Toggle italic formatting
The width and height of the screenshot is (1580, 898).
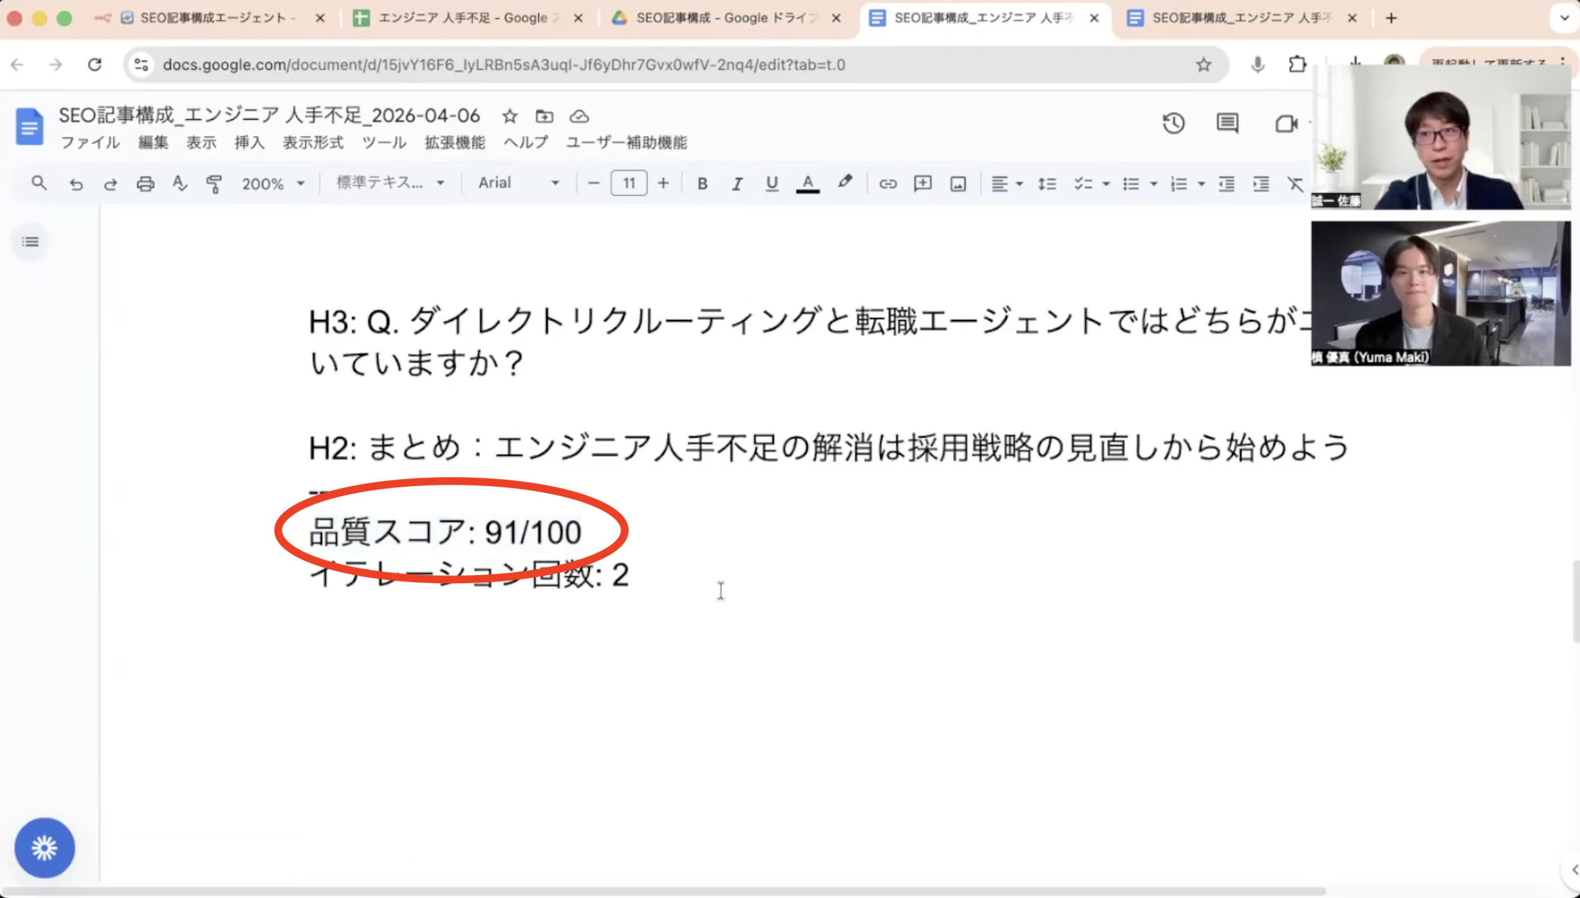tap(737, 184)
